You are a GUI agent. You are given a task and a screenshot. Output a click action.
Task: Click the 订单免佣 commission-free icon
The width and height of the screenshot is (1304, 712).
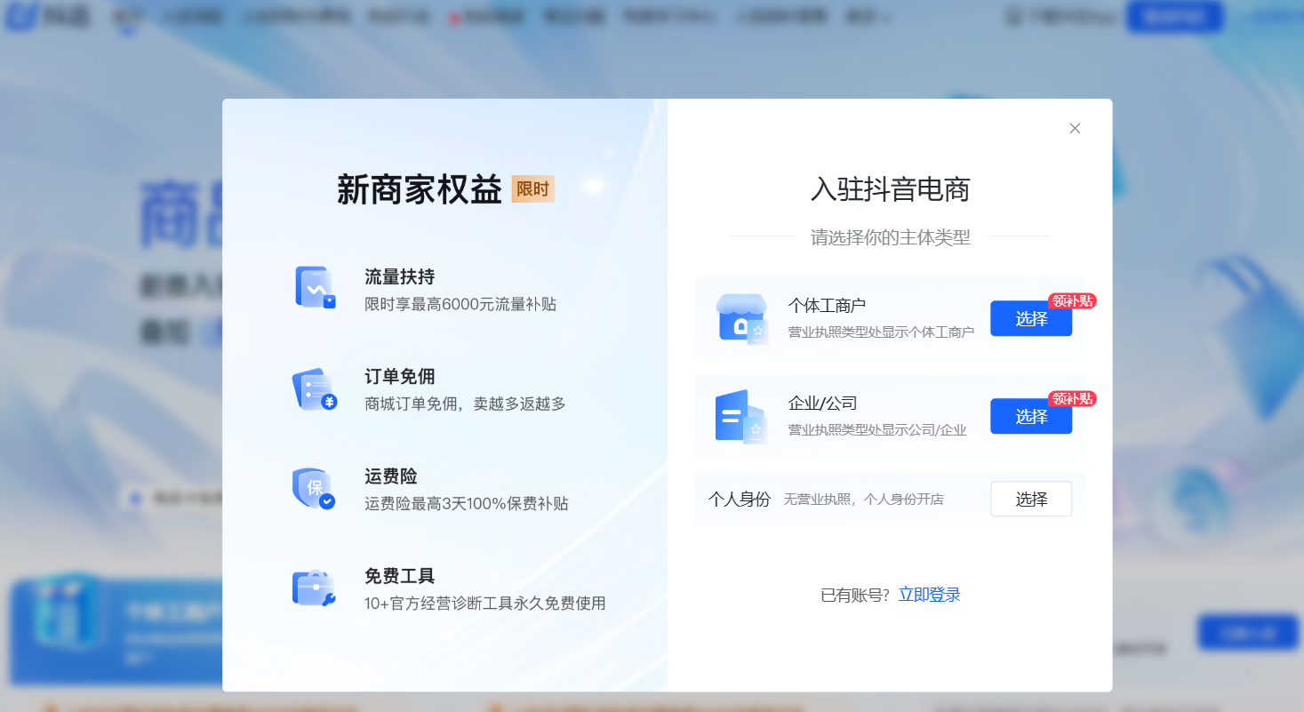[315, 389]
